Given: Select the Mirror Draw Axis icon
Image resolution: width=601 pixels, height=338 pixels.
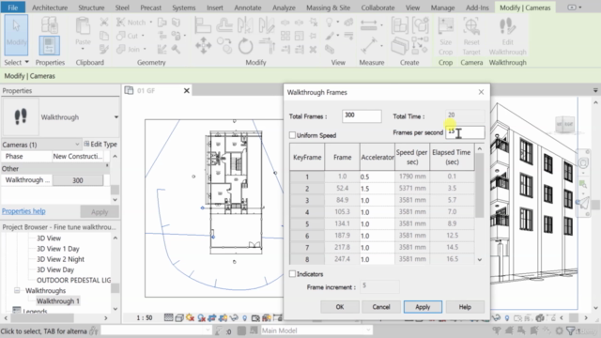Looking at the screenshot, I should pyautogui.click(x=267, y=25).
